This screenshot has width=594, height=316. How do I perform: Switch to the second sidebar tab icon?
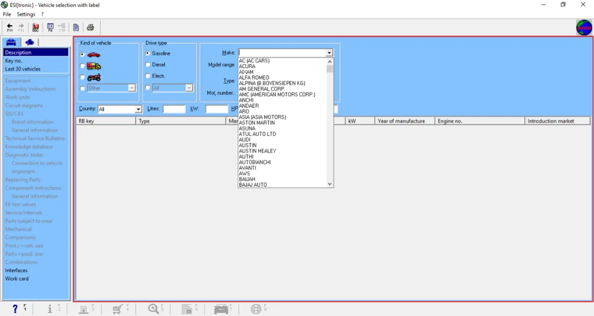tap(29, 42)
